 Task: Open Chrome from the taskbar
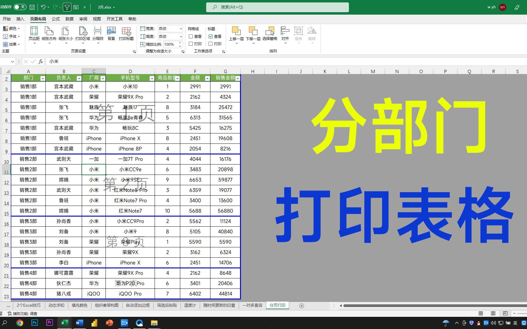tap(20, 323)
